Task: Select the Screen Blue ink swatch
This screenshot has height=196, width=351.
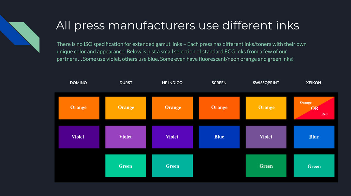Action: coord(219,137)
